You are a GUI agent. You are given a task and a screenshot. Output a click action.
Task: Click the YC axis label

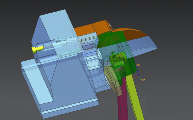click(x=143, y=80)
